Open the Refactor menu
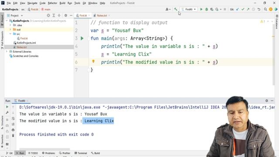The width and height of the screenshot is (279, 157). pyautogui.click(x=52, y=3)
